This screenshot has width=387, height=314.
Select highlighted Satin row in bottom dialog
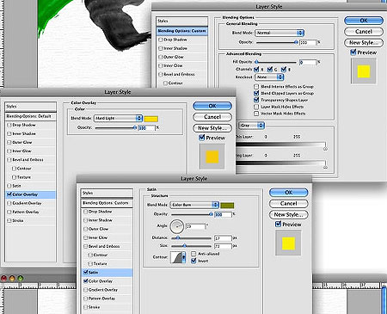pos(107,273)
